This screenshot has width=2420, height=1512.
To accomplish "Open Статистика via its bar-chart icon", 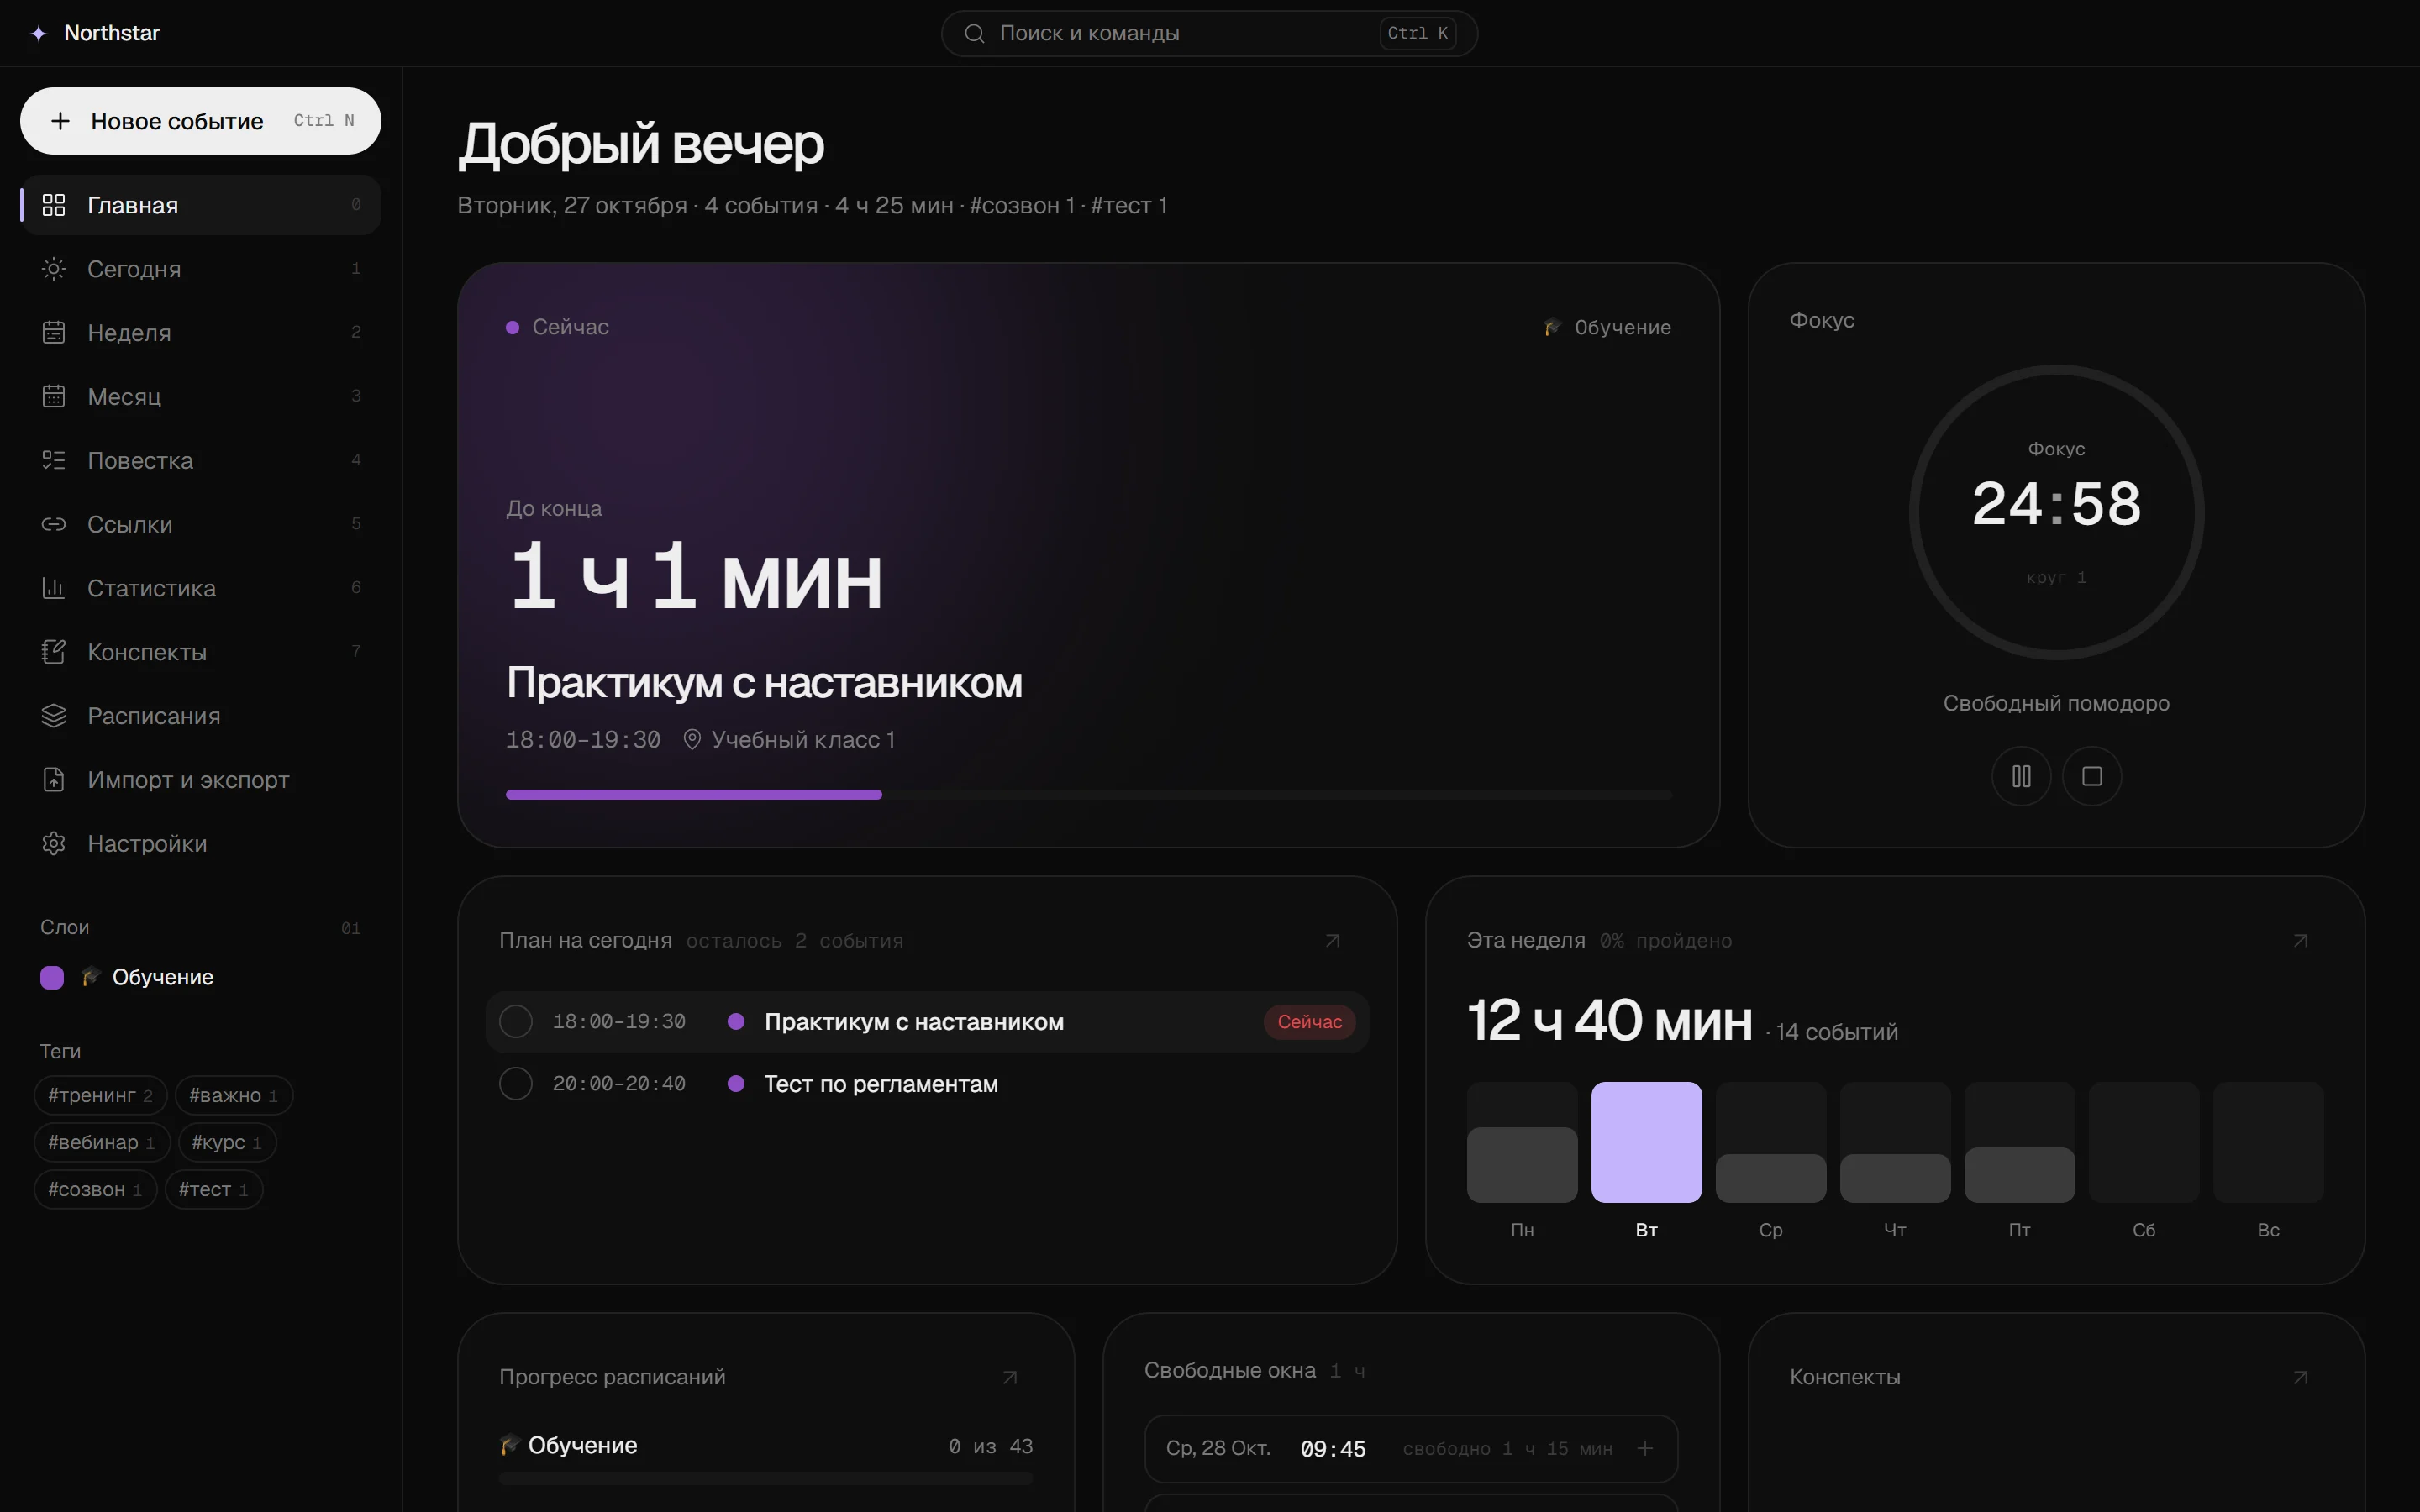I will tap(54, 588).
